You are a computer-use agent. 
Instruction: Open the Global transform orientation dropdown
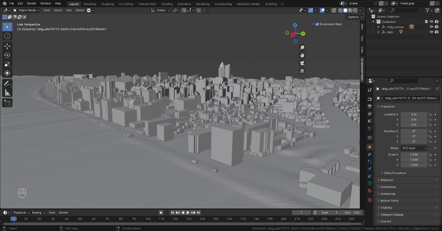160,10
